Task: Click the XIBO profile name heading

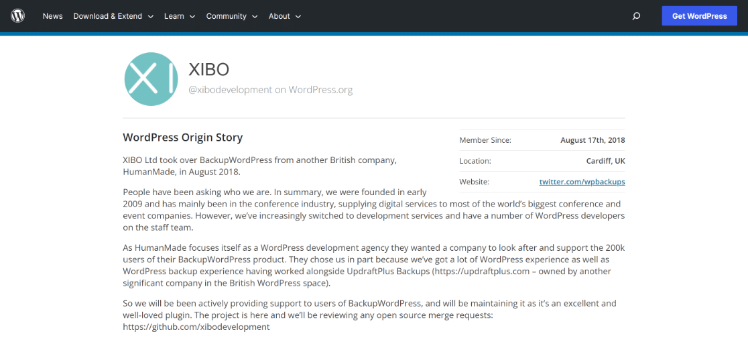Action: point(209,70)
